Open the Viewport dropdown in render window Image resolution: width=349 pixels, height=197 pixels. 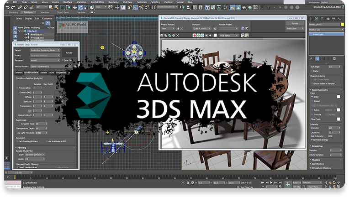click(x=202, y=28)
